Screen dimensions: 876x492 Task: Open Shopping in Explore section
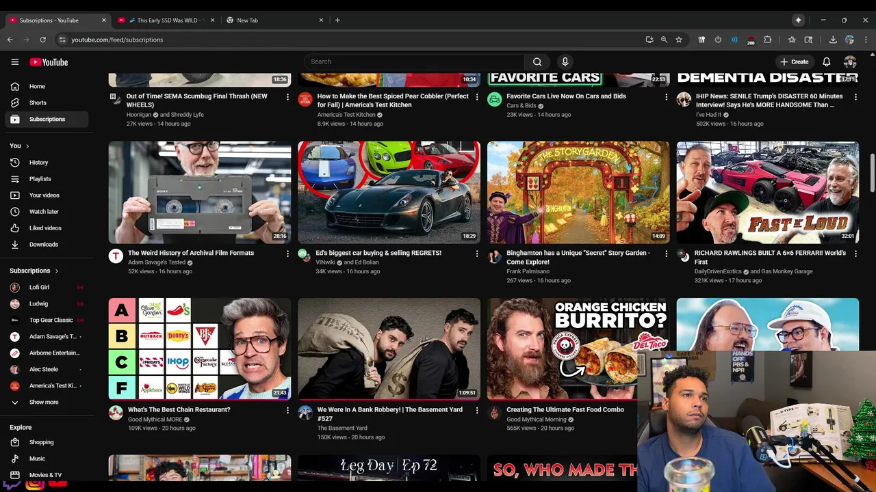point(47,442)
